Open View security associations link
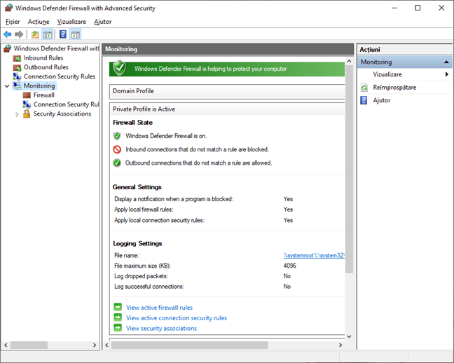Image resolution: width=454 pixels, height=363 pixels. pyautogui.click(x=161, y=328)
